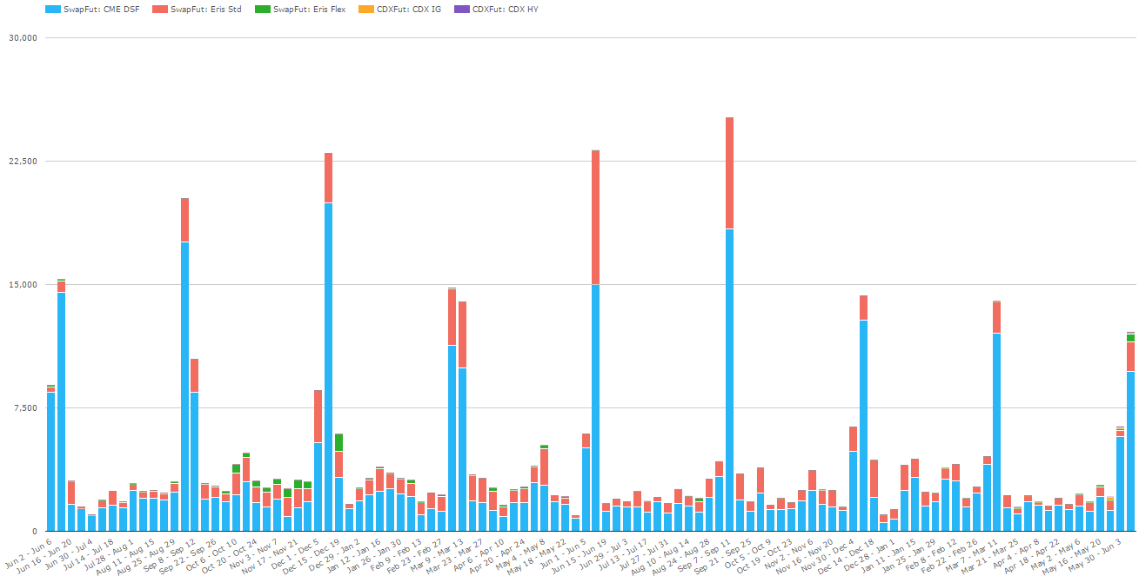Toggle the 'SwapFut: Eris Std' legend label
The image size is (1139, 576).
(x=207, y=9)
